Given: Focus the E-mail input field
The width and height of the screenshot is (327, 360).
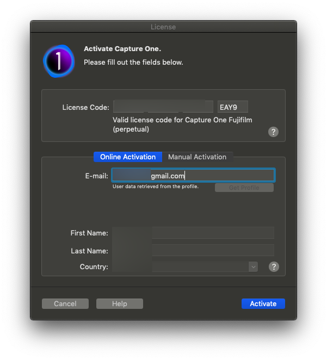Looking at the screenshot, I should [193, 176].
